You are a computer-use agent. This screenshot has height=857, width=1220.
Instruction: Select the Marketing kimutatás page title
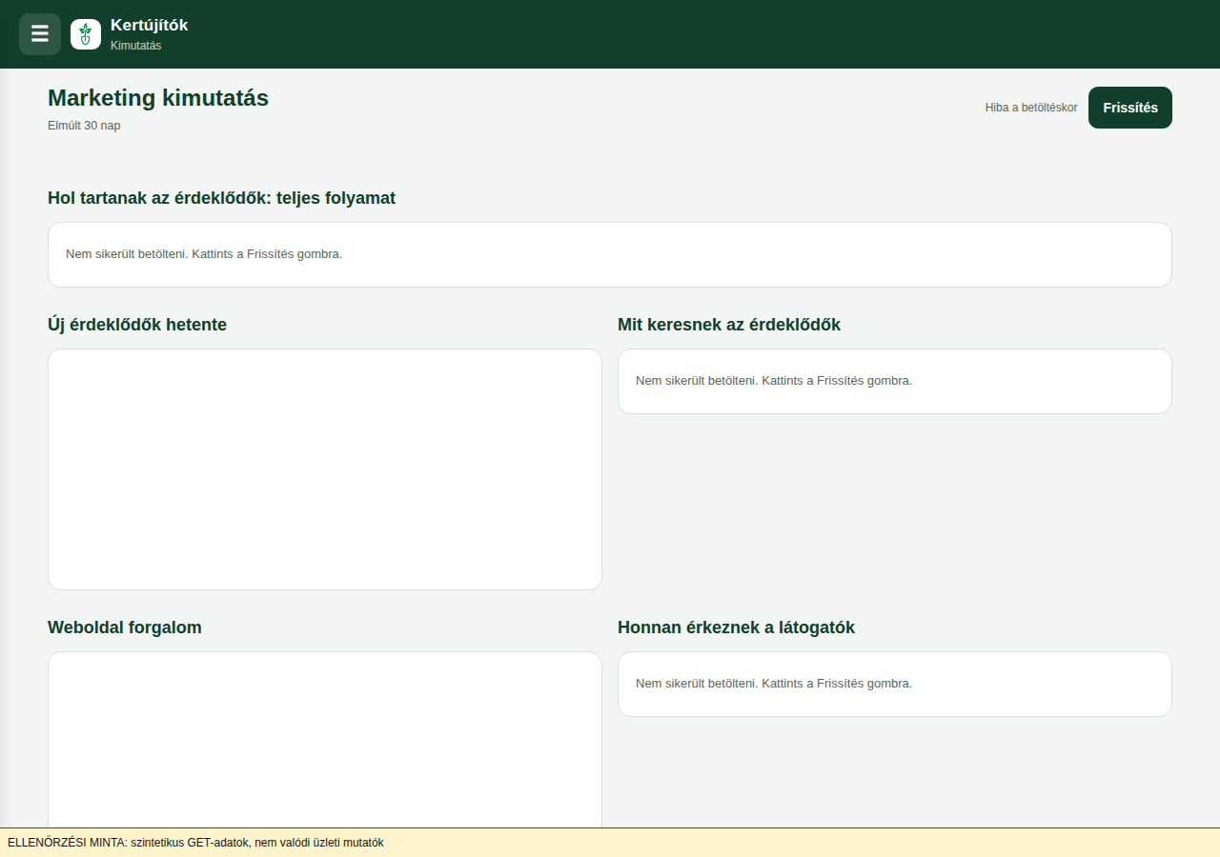pos(158,98)
